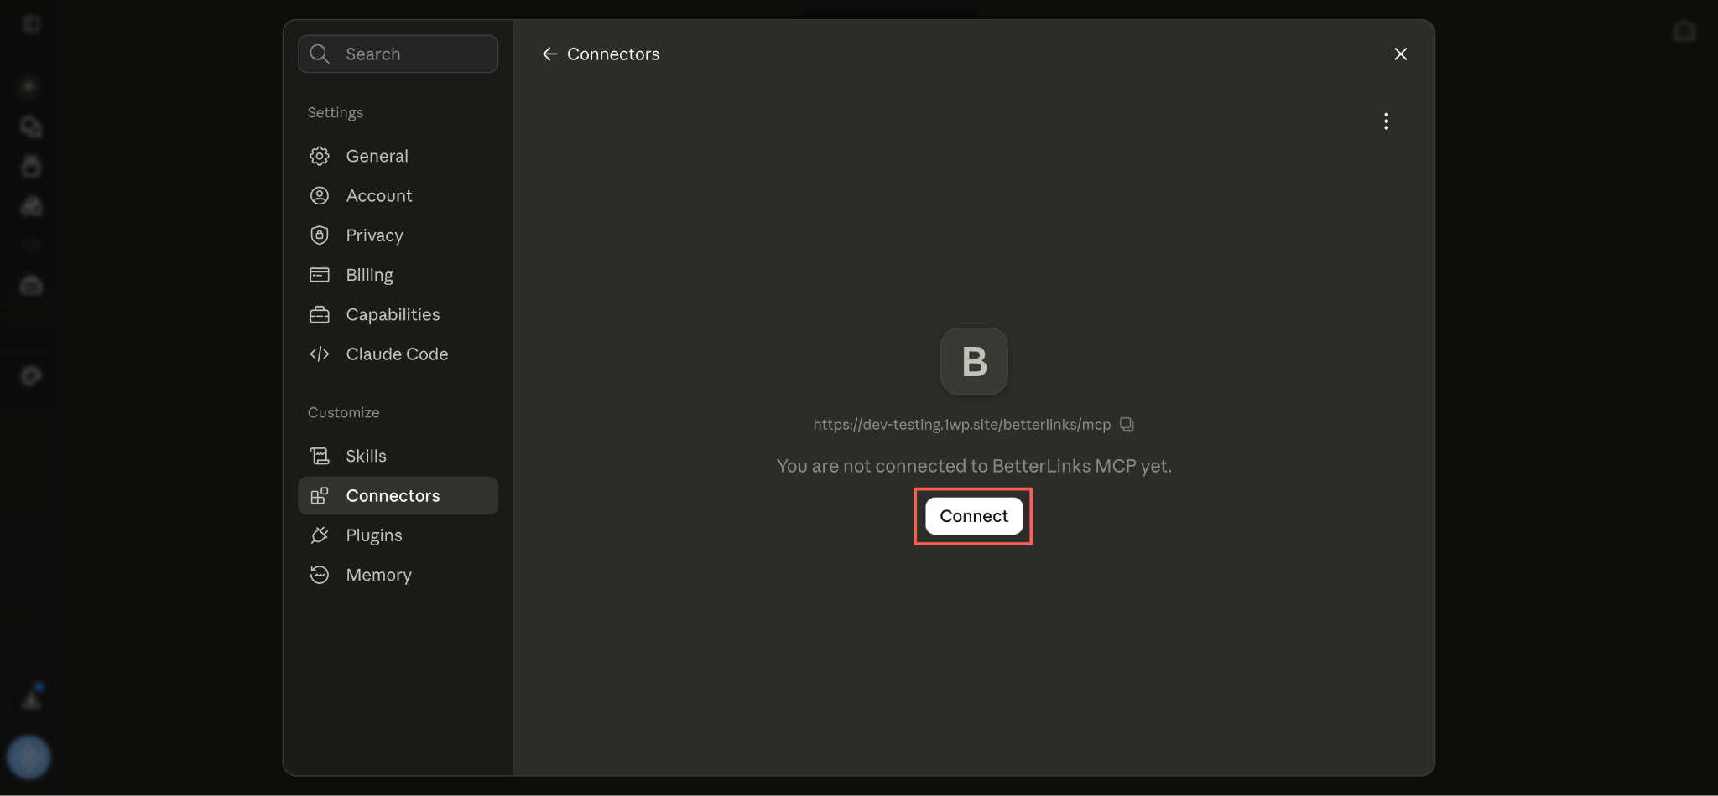Go to Privacy settings
Viewport: 1718px width, 796px height.
click(x=398, y=235)
